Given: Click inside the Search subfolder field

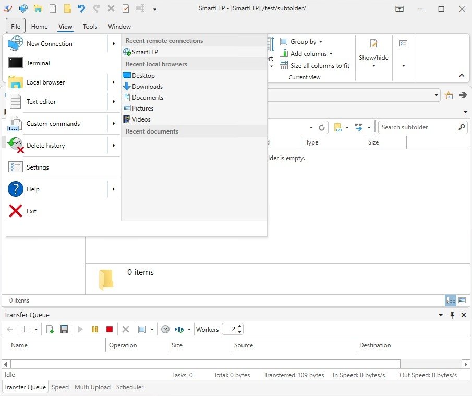Looking at the screenshot, I should pos(419,127).
